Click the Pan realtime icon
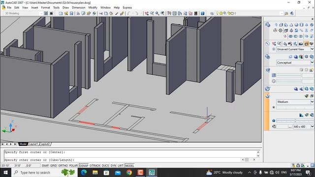The width and height of the screenshot is (315, 177). (x=147, y=13)
